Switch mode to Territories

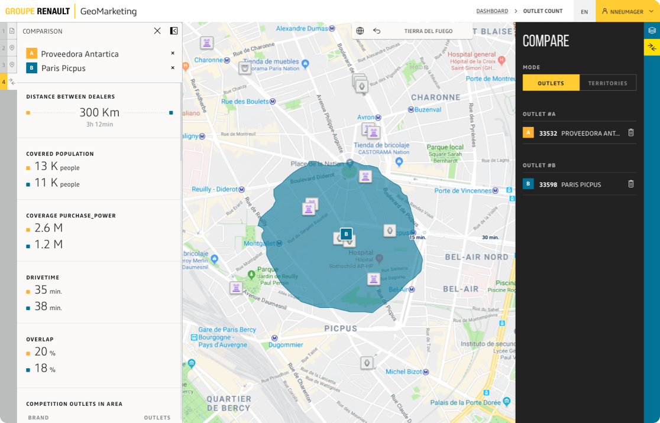(x=608, y=83)
